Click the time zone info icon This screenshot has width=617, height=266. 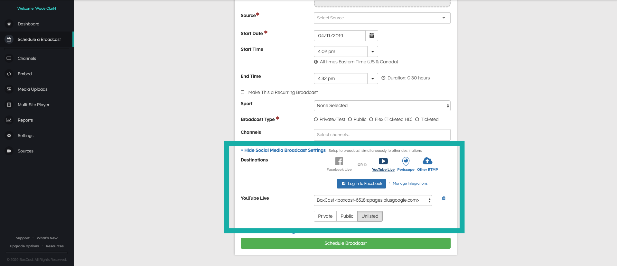316,62
